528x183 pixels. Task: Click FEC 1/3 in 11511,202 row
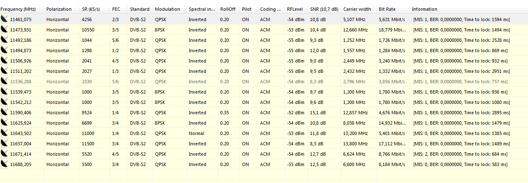115,71
